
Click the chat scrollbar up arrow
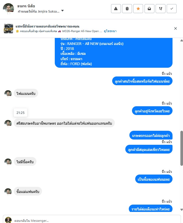182,41
